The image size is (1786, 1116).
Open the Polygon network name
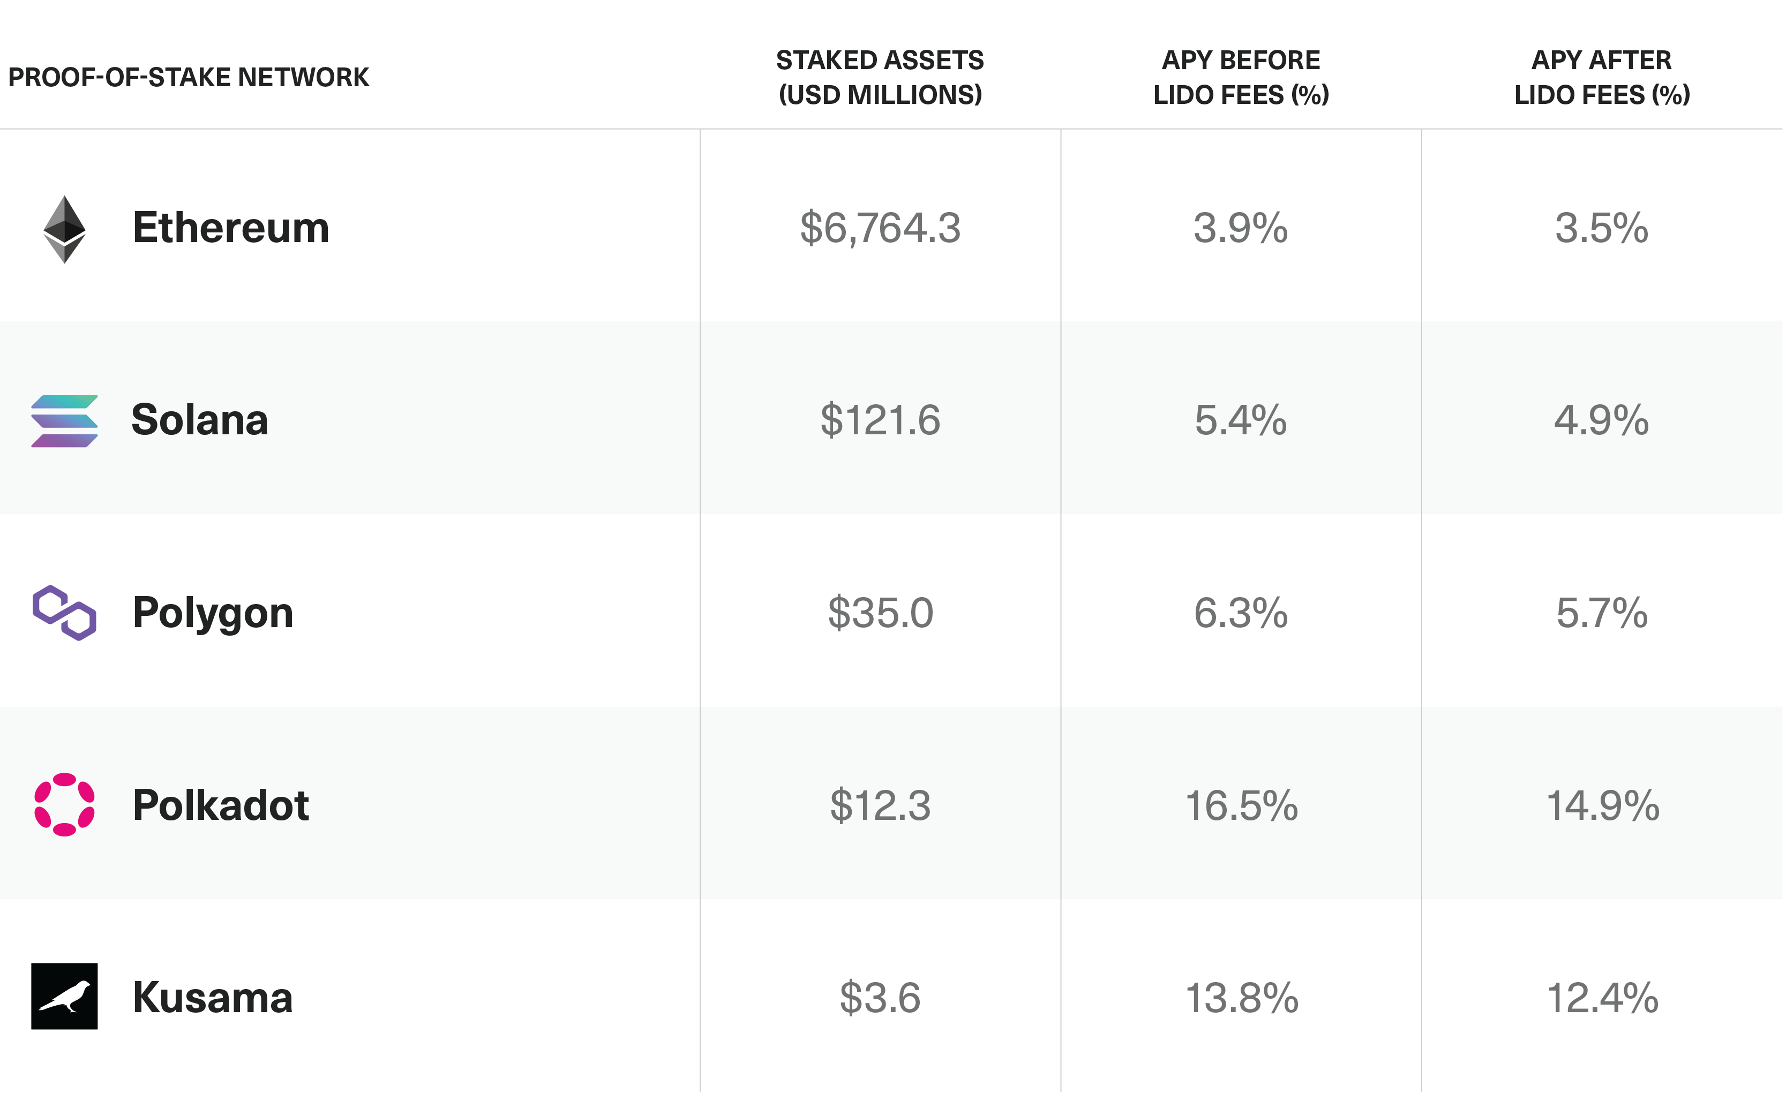pos(213,613)
